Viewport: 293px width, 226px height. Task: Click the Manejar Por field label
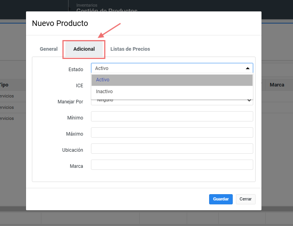pyautogui.click(x=70, y=102)
